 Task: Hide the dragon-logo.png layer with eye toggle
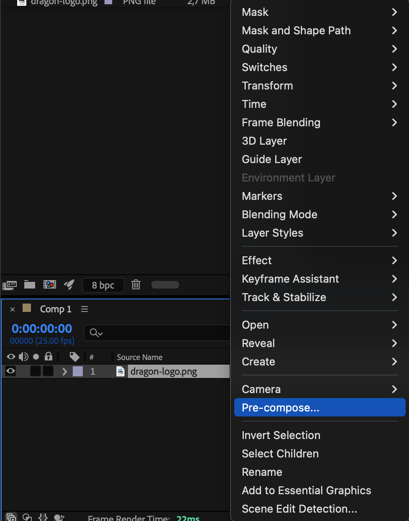pos(11,371)
